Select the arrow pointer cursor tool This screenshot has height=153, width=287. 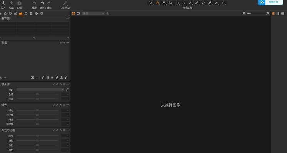(151, 3)
